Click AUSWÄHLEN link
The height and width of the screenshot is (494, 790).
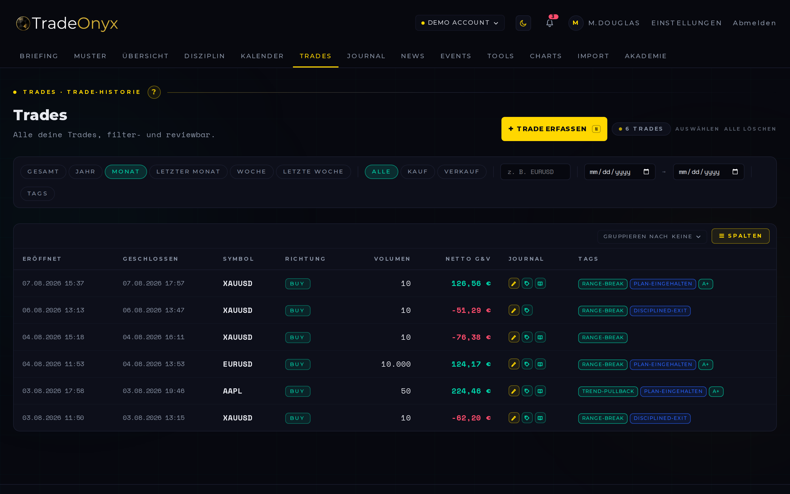697,129
